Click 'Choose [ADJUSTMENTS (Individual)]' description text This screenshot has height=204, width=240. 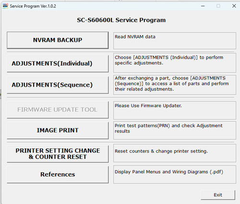169,60
